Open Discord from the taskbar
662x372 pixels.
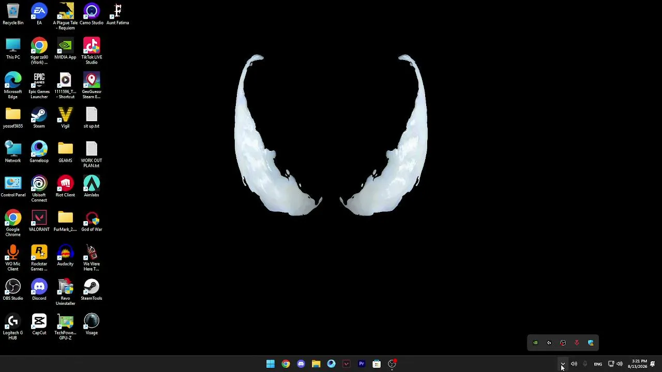[x=301, y=364]
